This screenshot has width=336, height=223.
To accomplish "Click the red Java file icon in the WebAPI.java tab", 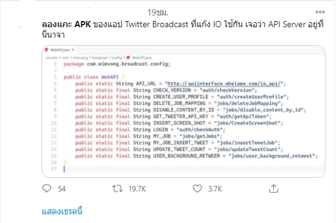I will pos(46,50).
